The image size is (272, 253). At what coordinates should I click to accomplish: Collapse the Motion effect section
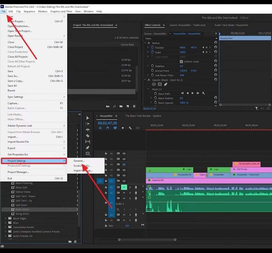point(145,43)
